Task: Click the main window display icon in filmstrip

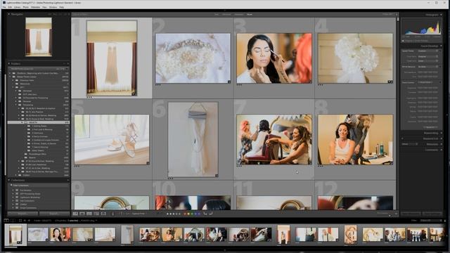Action: 6,221
